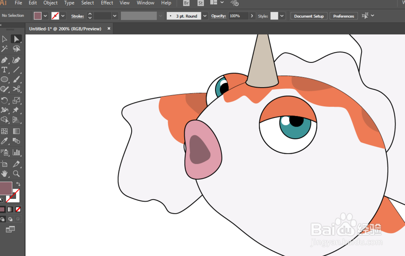
Task: Enable Draw Normal mode
Action: click(2, 219)
